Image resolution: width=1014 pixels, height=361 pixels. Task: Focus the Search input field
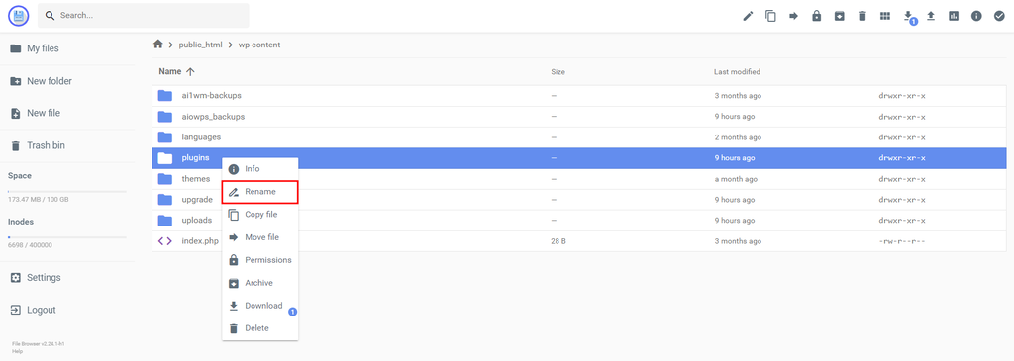pos(143,16)
